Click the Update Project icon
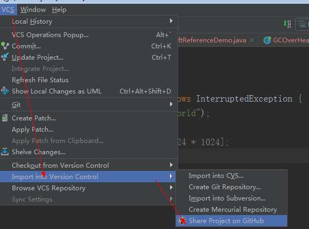Viewport: 309px width, 229px height. [5, 57]
